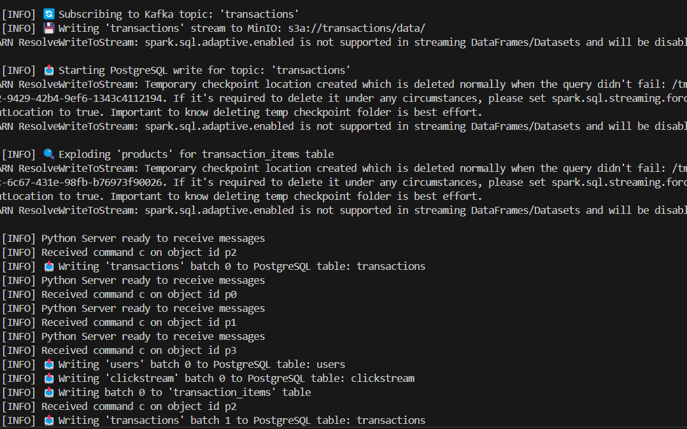Click the 'Received command c on object id p0' line
This screenshot has height=429, width=687.
coord(119,295)
